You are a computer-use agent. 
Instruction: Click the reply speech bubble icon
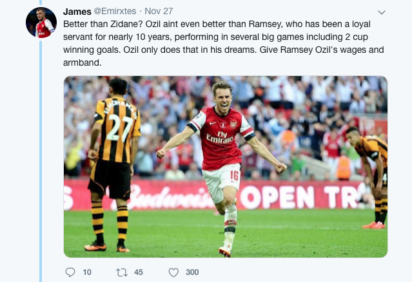[x=71, y=272]
